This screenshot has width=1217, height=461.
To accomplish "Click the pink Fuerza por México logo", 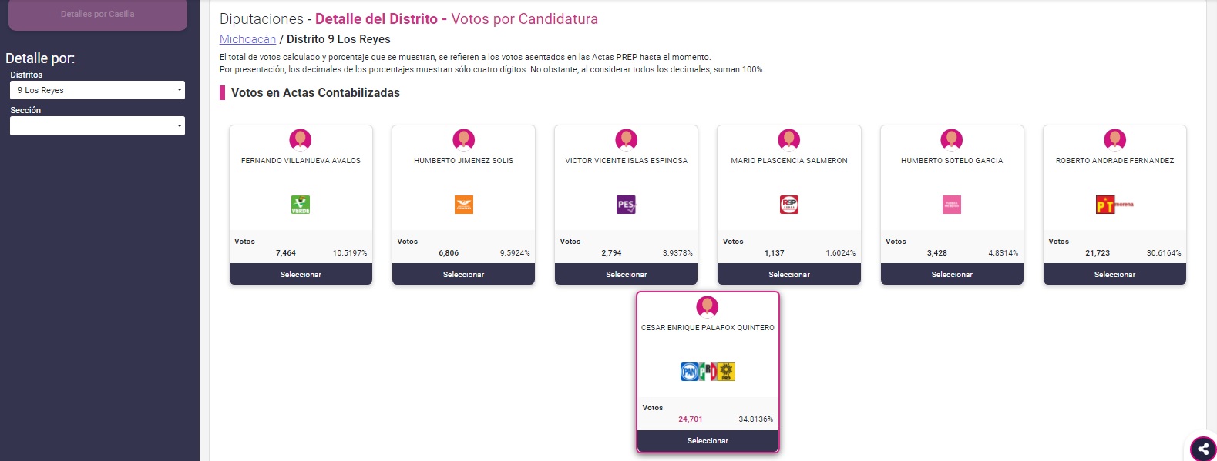I will click(952, 205).
